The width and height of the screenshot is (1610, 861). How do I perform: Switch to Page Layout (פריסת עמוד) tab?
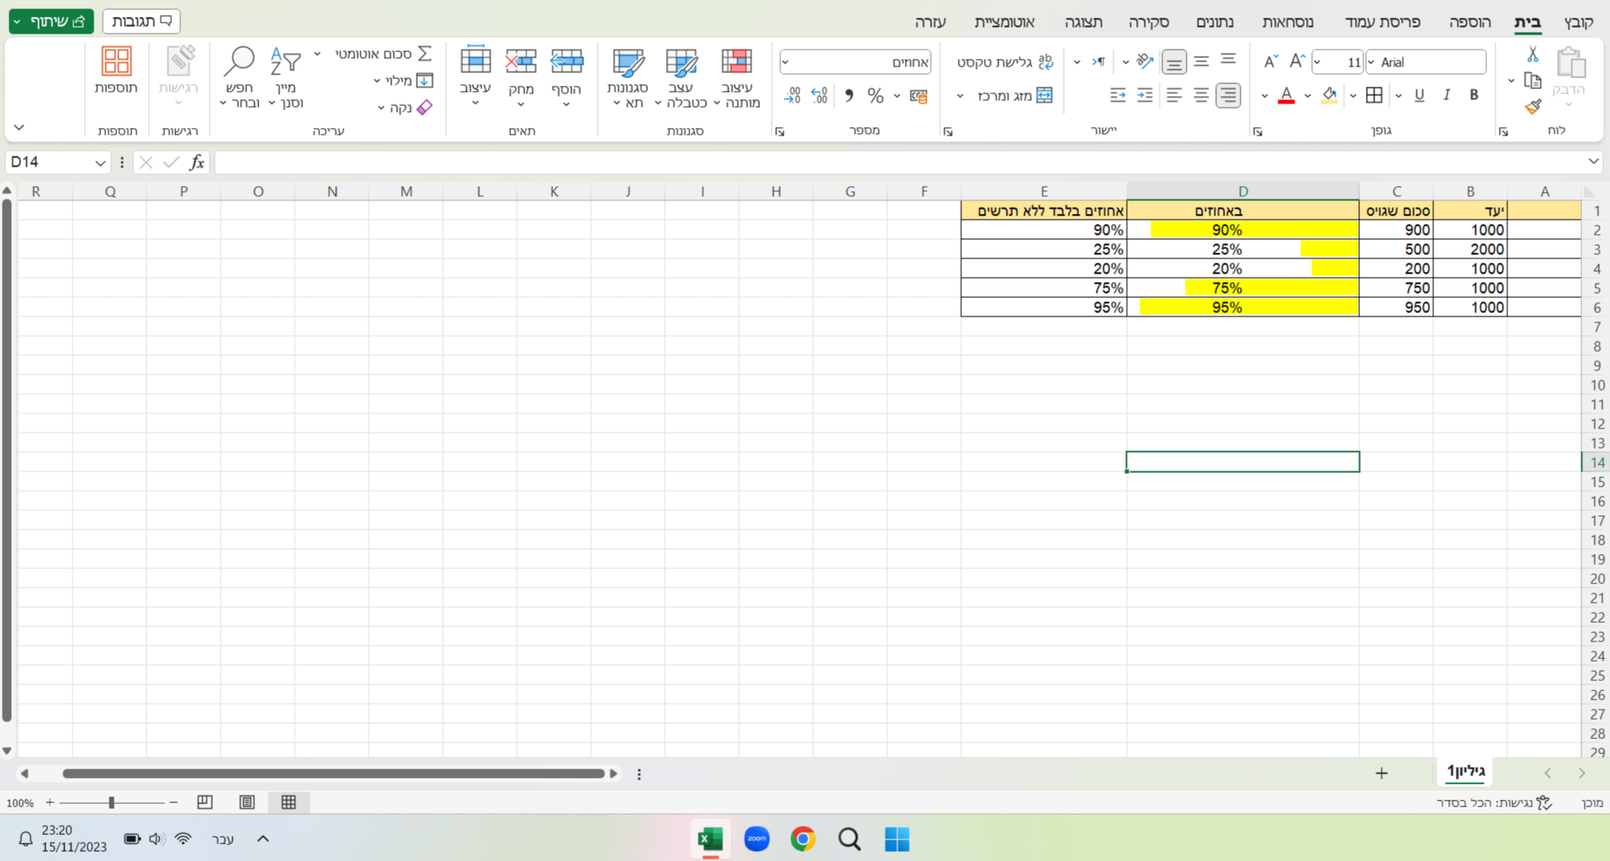click(1382, 22)
